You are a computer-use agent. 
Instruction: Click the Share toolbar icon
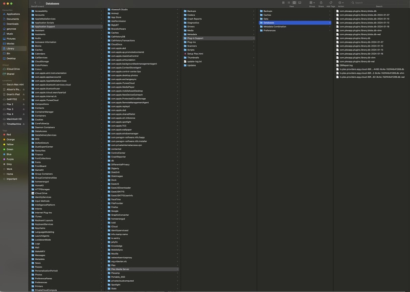pyautogui.click(x=321, y=2)
